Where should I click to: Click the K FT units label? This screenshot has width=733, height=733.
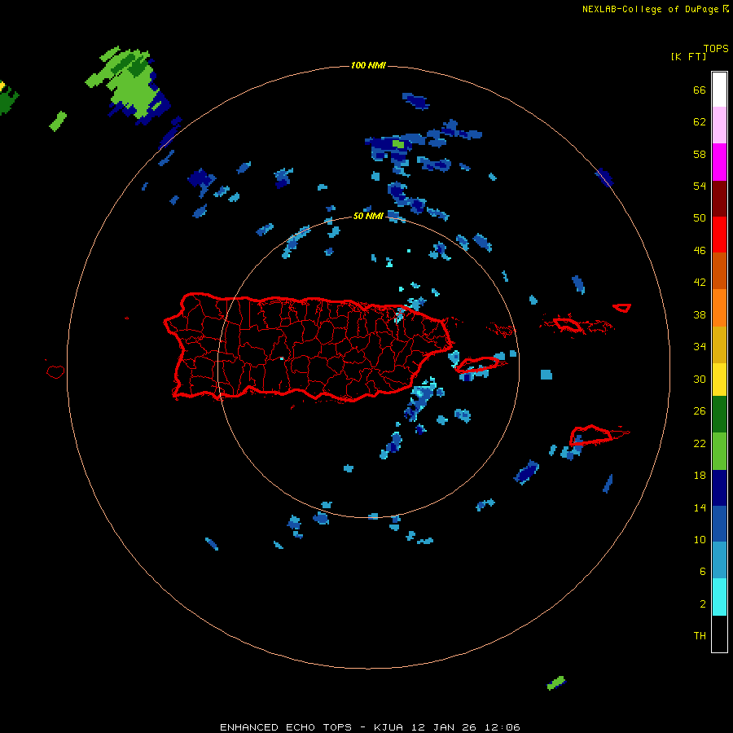(688, 56)
